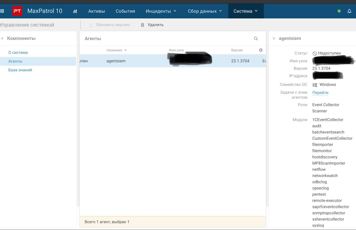This screenshot has height=230, width=356.
Task: Click the networkwatch module
Action: tap(325, 176)
